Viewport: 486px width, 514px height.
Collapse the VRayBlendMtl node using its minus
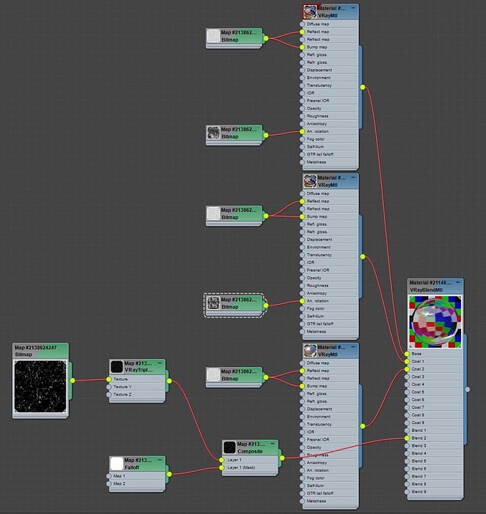click(458, 282)
